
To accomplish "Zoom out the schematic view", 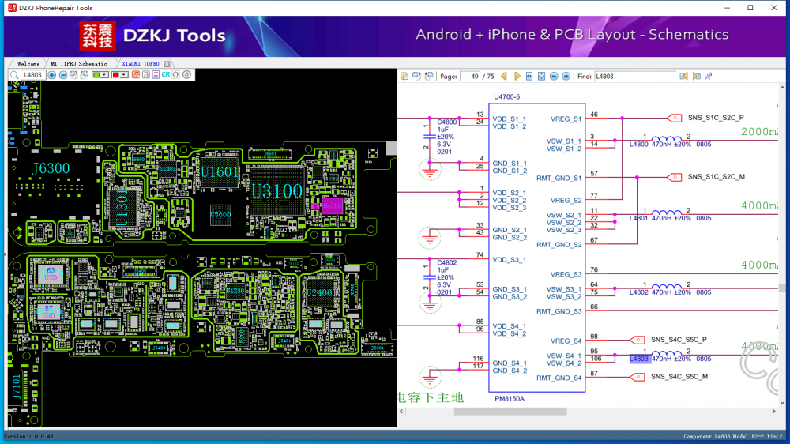I will click(x=554, y=76).
